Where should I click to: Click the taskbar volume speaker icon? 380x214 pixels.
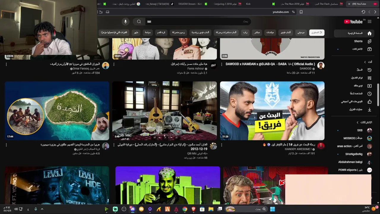[x=16, y=209]
